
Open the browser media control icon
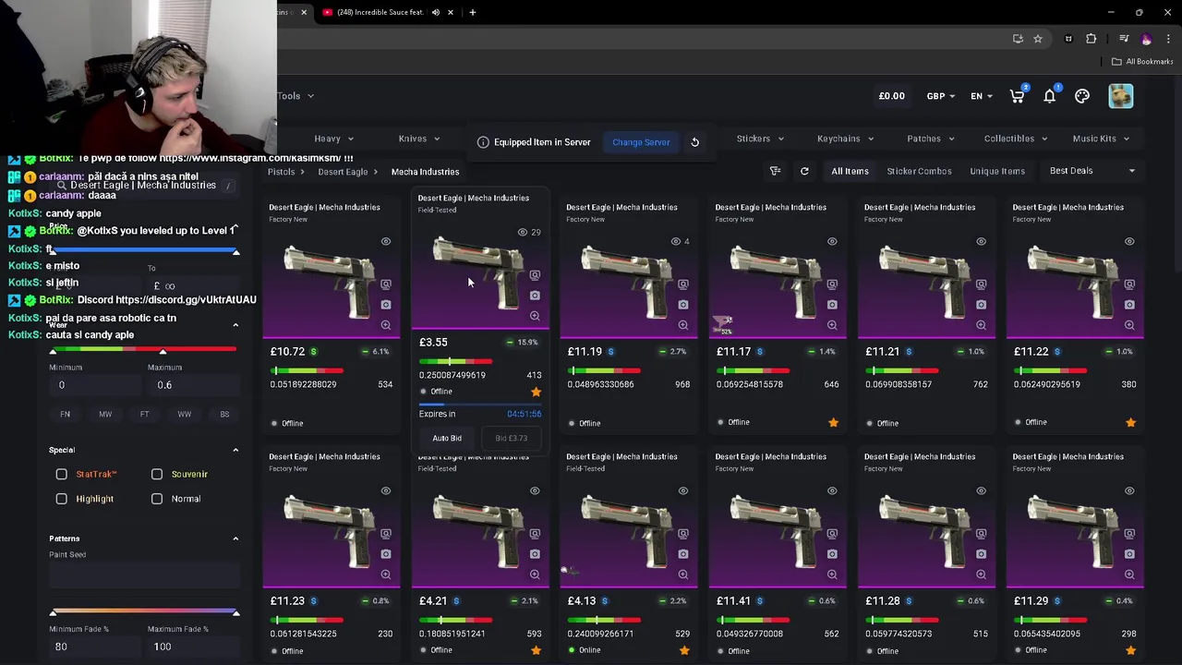1124,39
